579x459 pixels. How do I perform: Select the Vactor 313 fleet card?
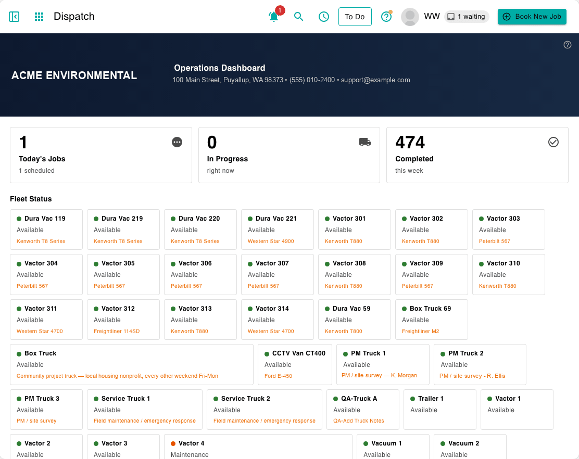pos(200,320)
